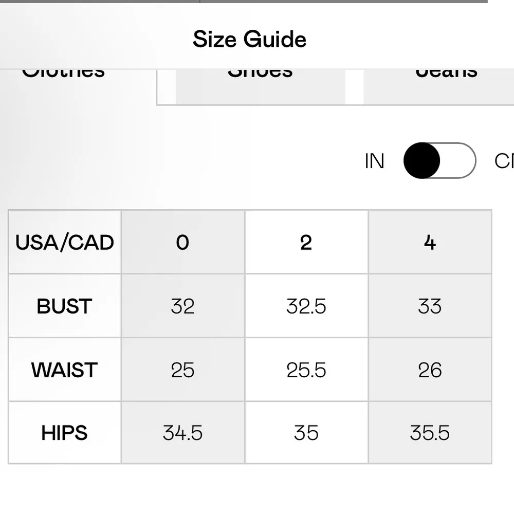This screenshot has width=514, height=514.
Task: Click bust value 33 cell
Action: pyautogui.click(x=430, y=306)
